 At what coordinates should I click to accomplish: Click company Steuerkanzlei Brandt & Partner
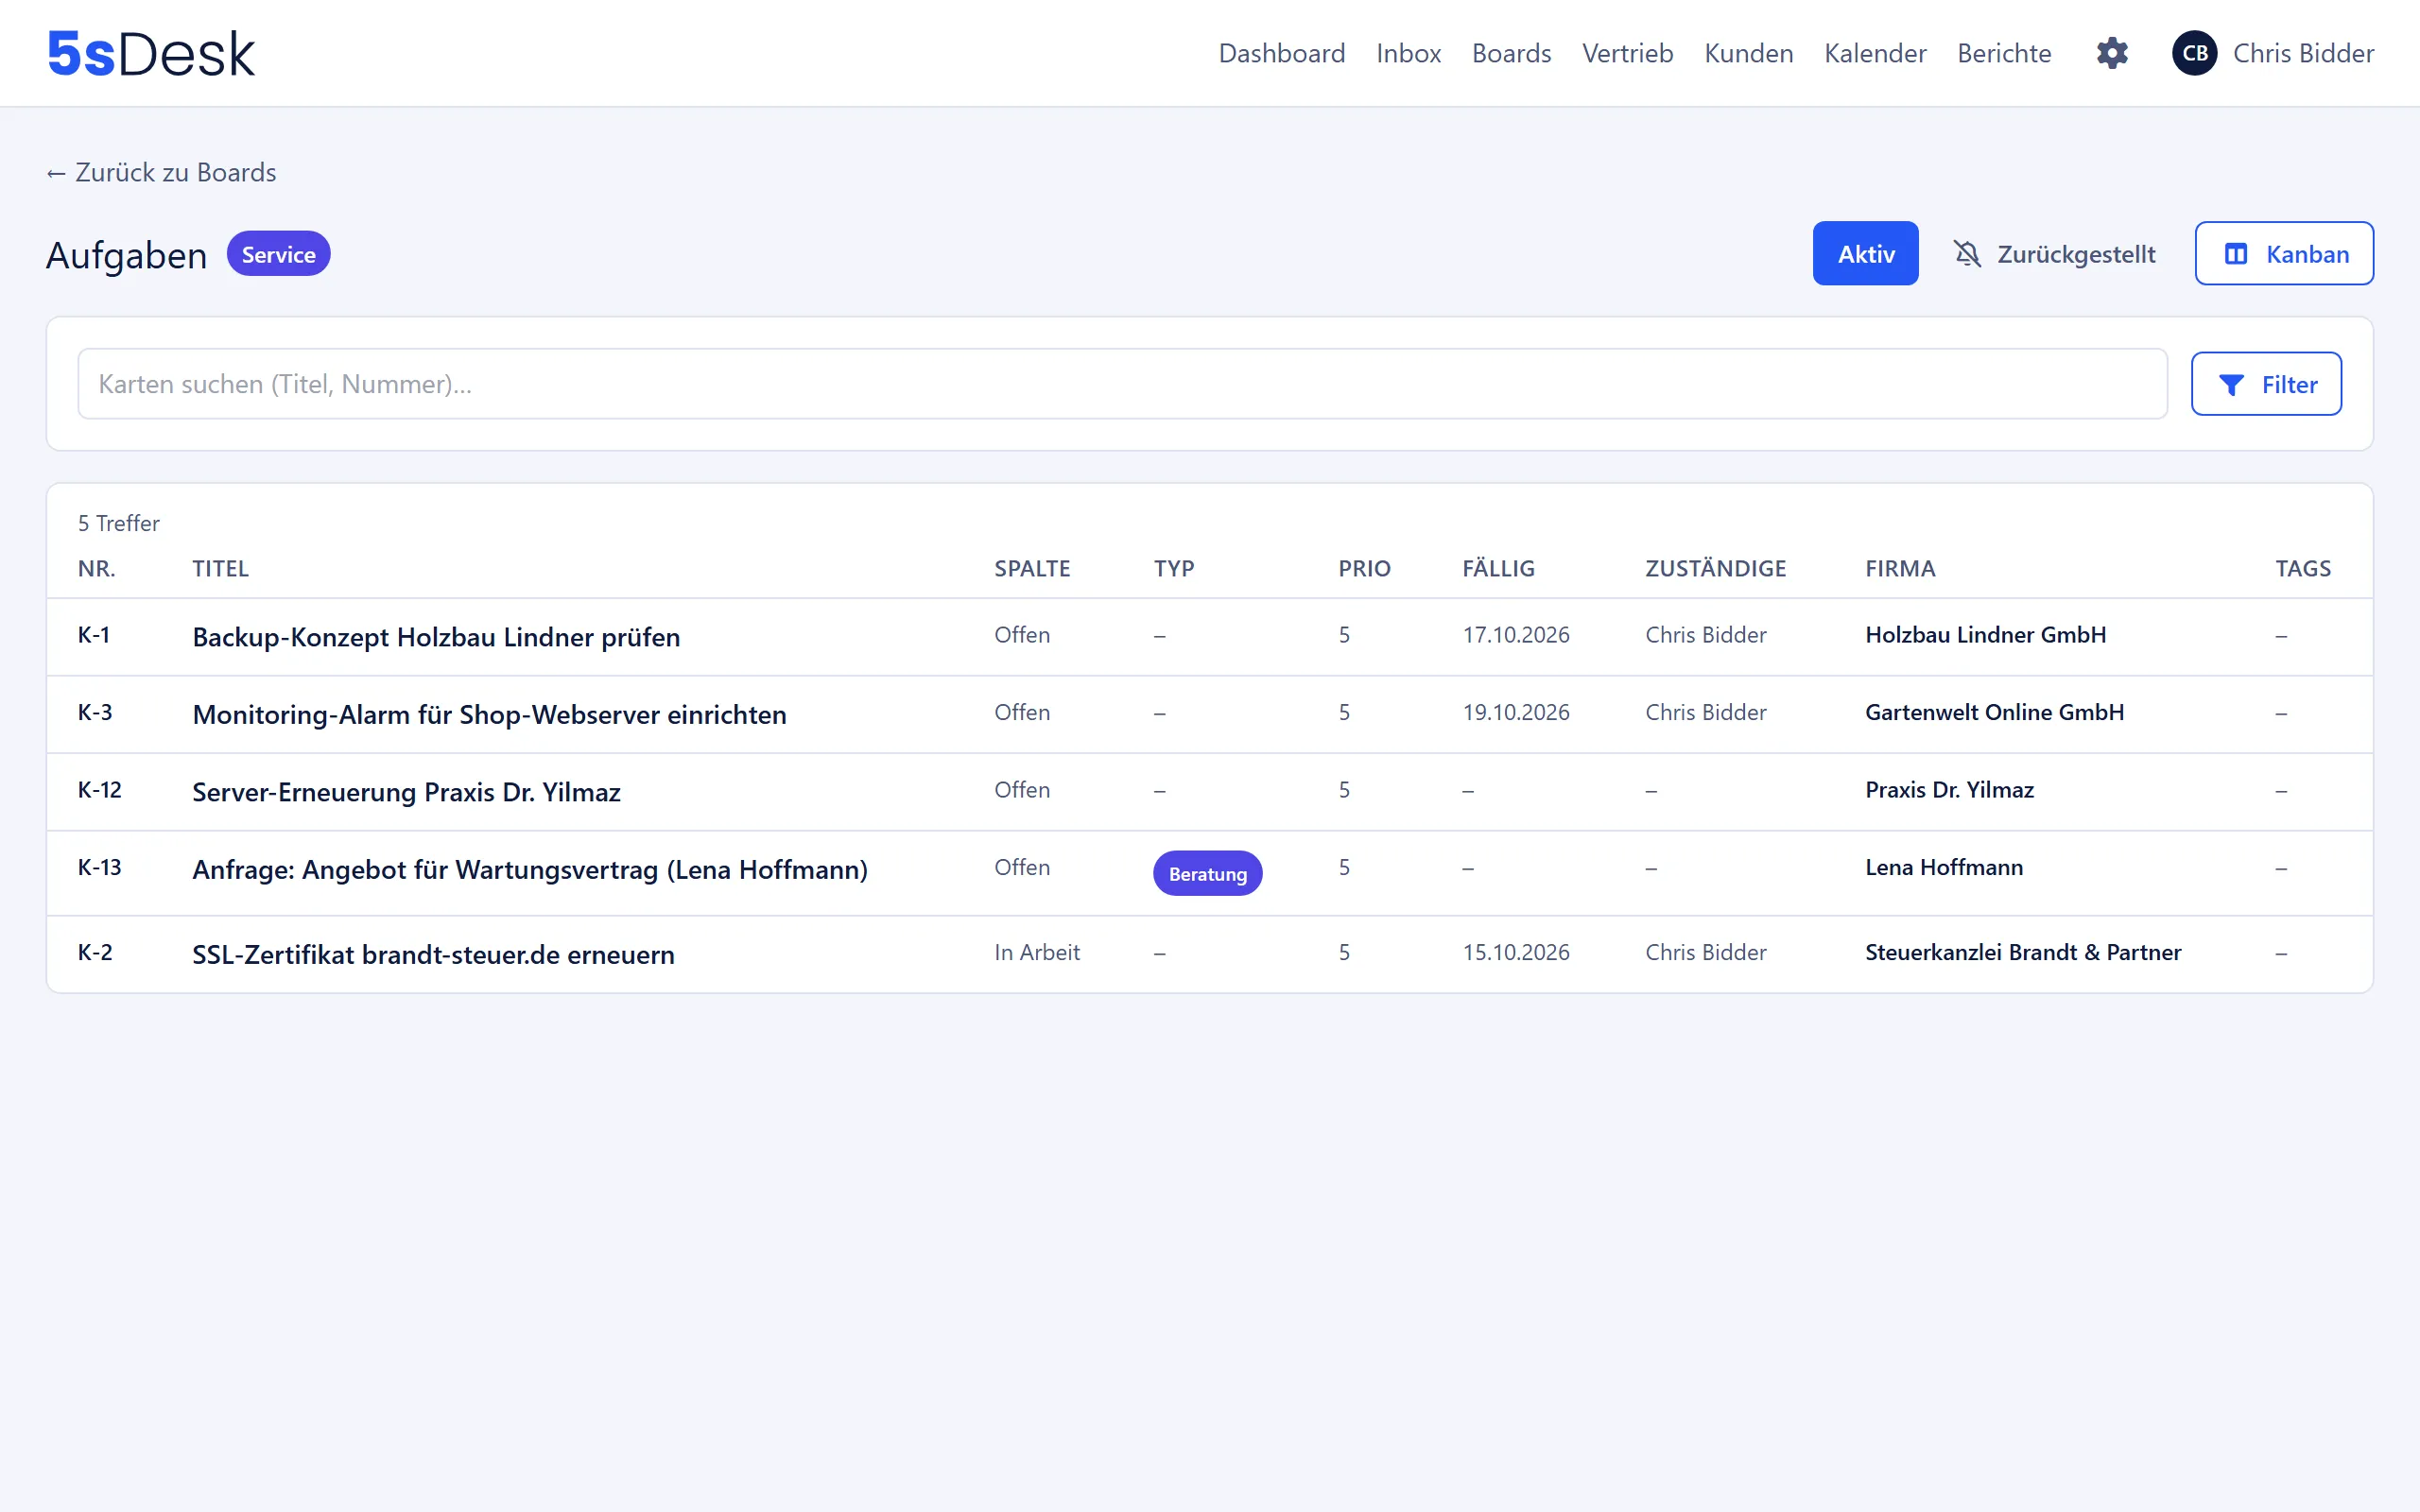coord(2022,952)
